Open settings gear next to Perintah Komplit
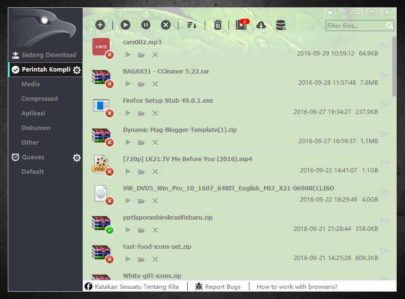The width and height of the screenshot is (405, 299). (77, 70)
